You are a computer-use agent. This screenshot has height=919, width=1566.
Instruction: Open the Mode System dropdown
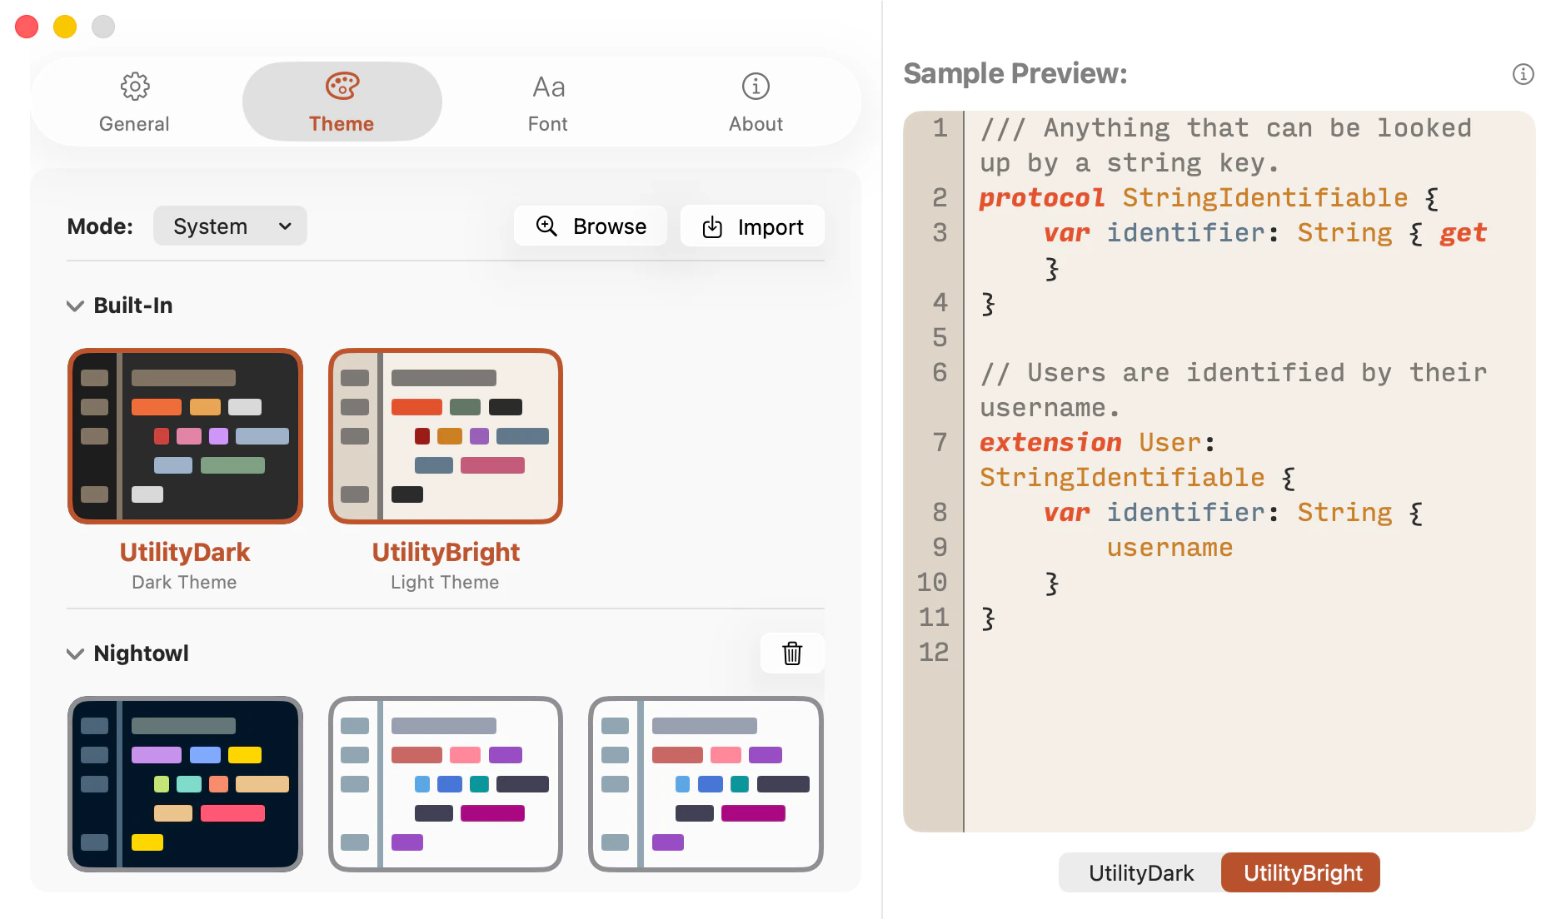pos(230,226)
